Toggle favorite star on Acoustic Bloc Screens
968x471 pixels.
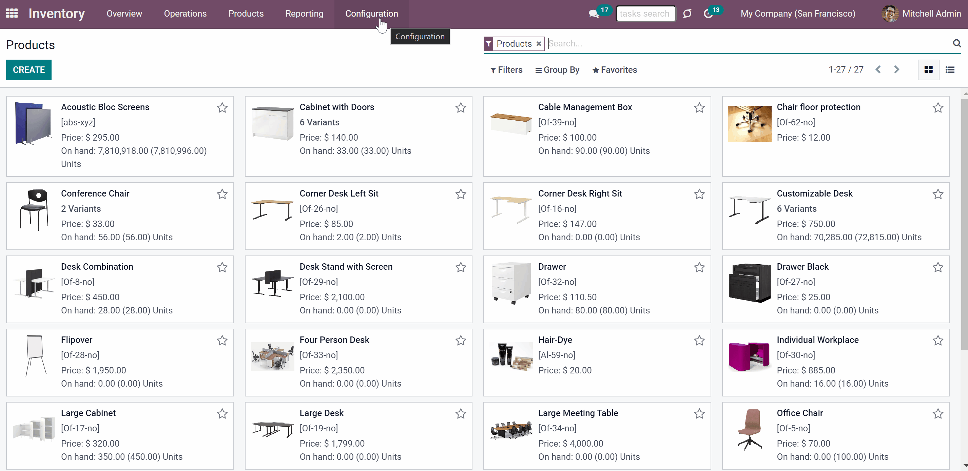[222, 108]
